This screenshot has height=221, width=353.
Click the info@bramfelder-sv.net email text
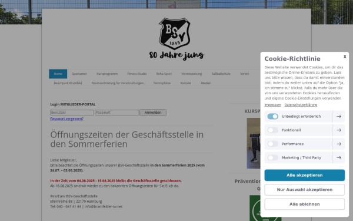(x=104, y=207)
